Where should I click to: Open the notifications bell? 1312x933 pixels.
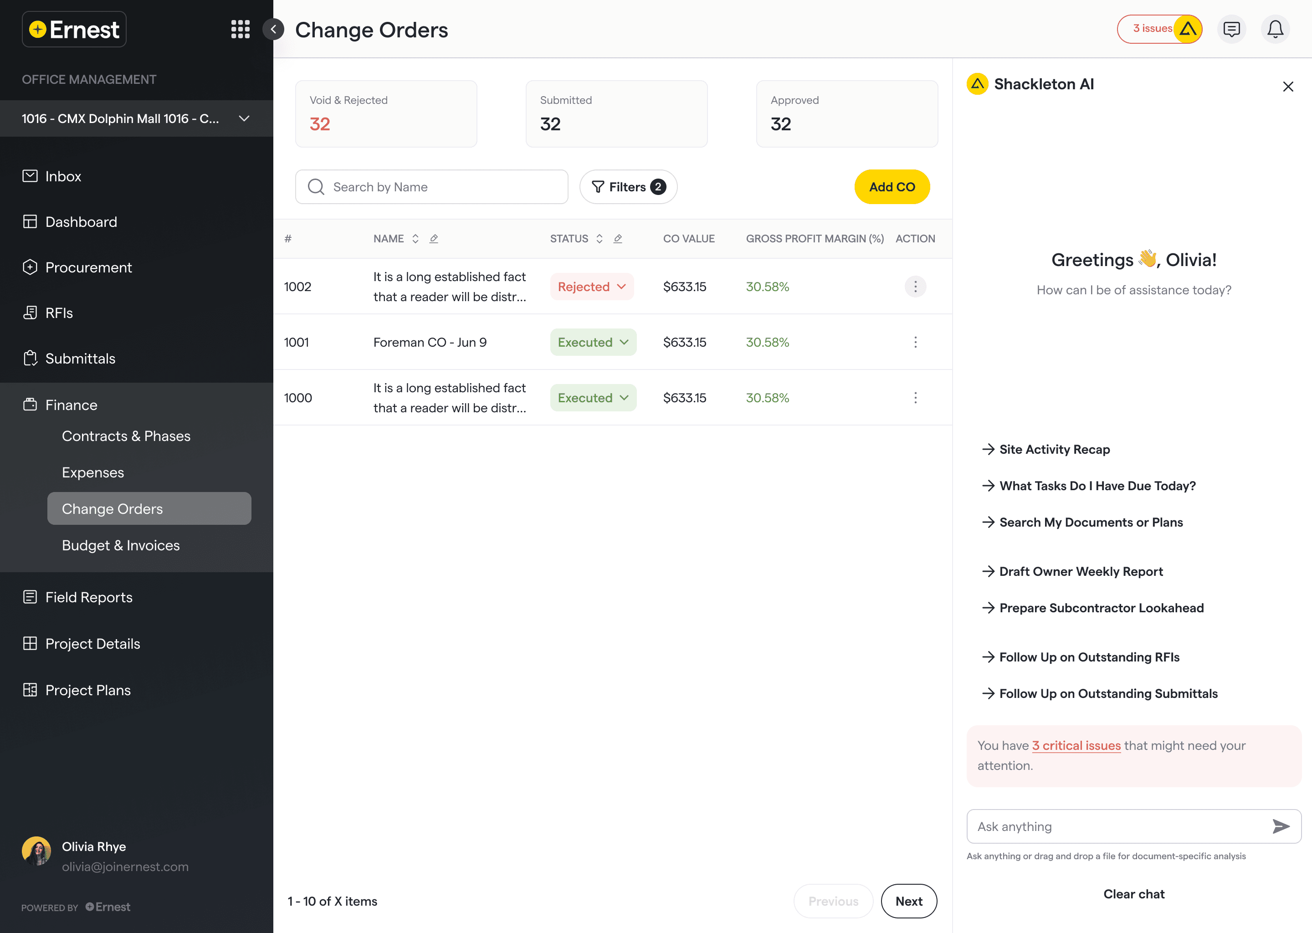1275,29
